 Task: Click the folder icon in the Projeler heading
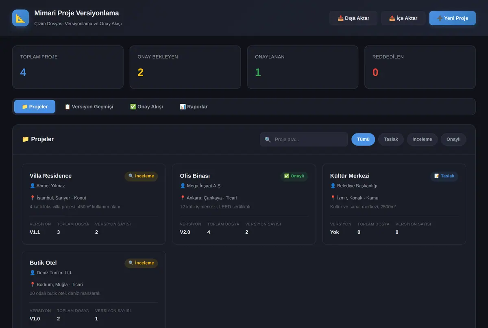click(26, 139)
